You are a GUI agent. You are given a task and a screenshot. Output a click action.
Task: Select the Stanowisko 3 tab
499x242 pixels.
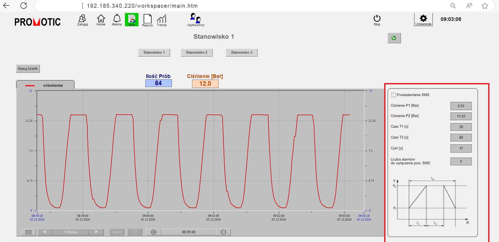[241, 52]
